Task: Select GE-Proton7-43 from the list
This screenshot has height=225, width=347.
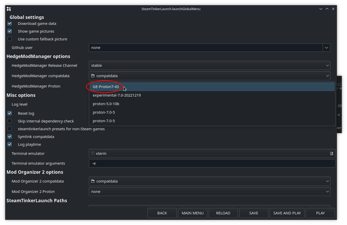Action: click(x=212, y=87)
